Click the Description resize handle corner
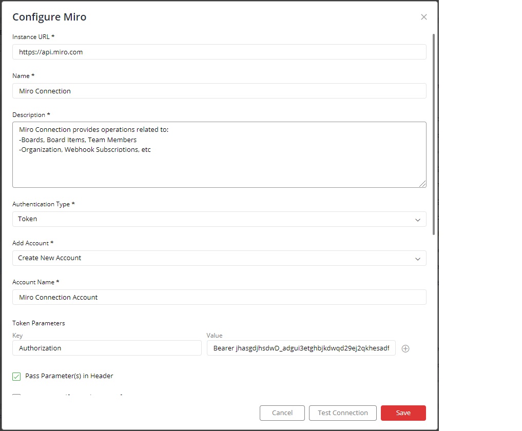This screenshot has width=522, height=431. coord(422,184)
